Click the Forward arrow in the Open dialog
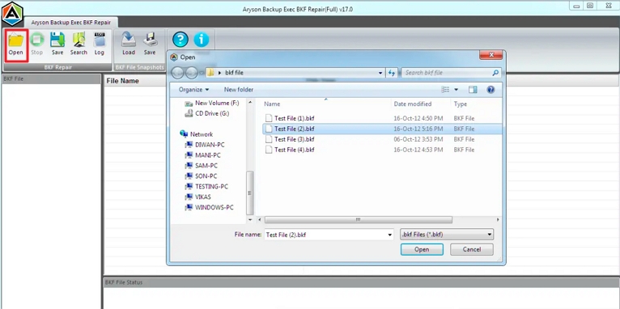 point(191,73)
